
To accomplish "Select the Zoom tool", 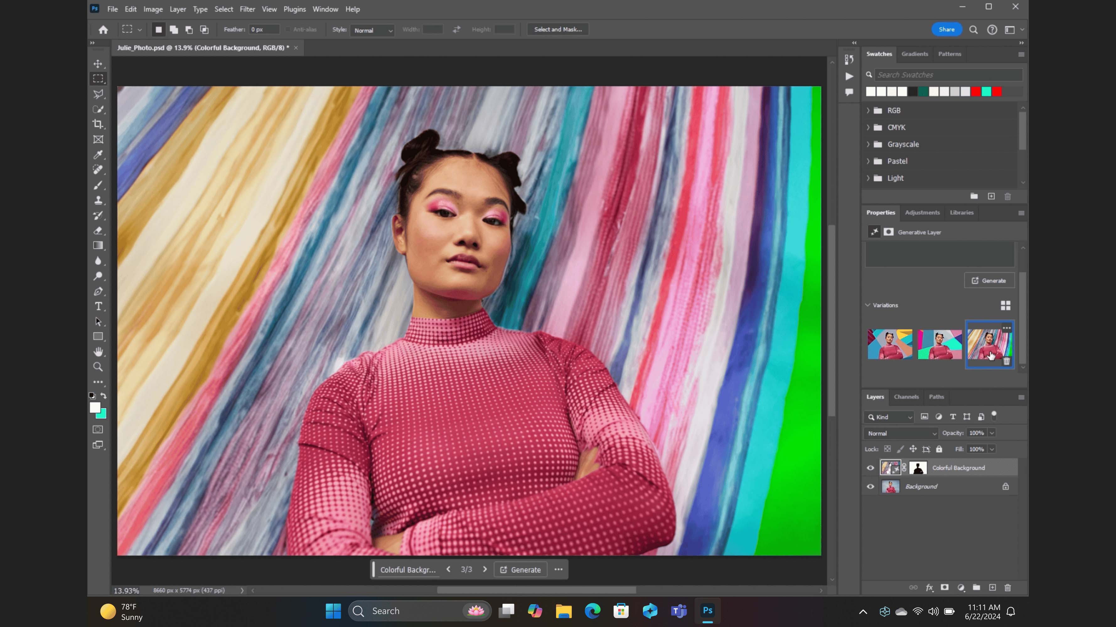I will 98,366.
